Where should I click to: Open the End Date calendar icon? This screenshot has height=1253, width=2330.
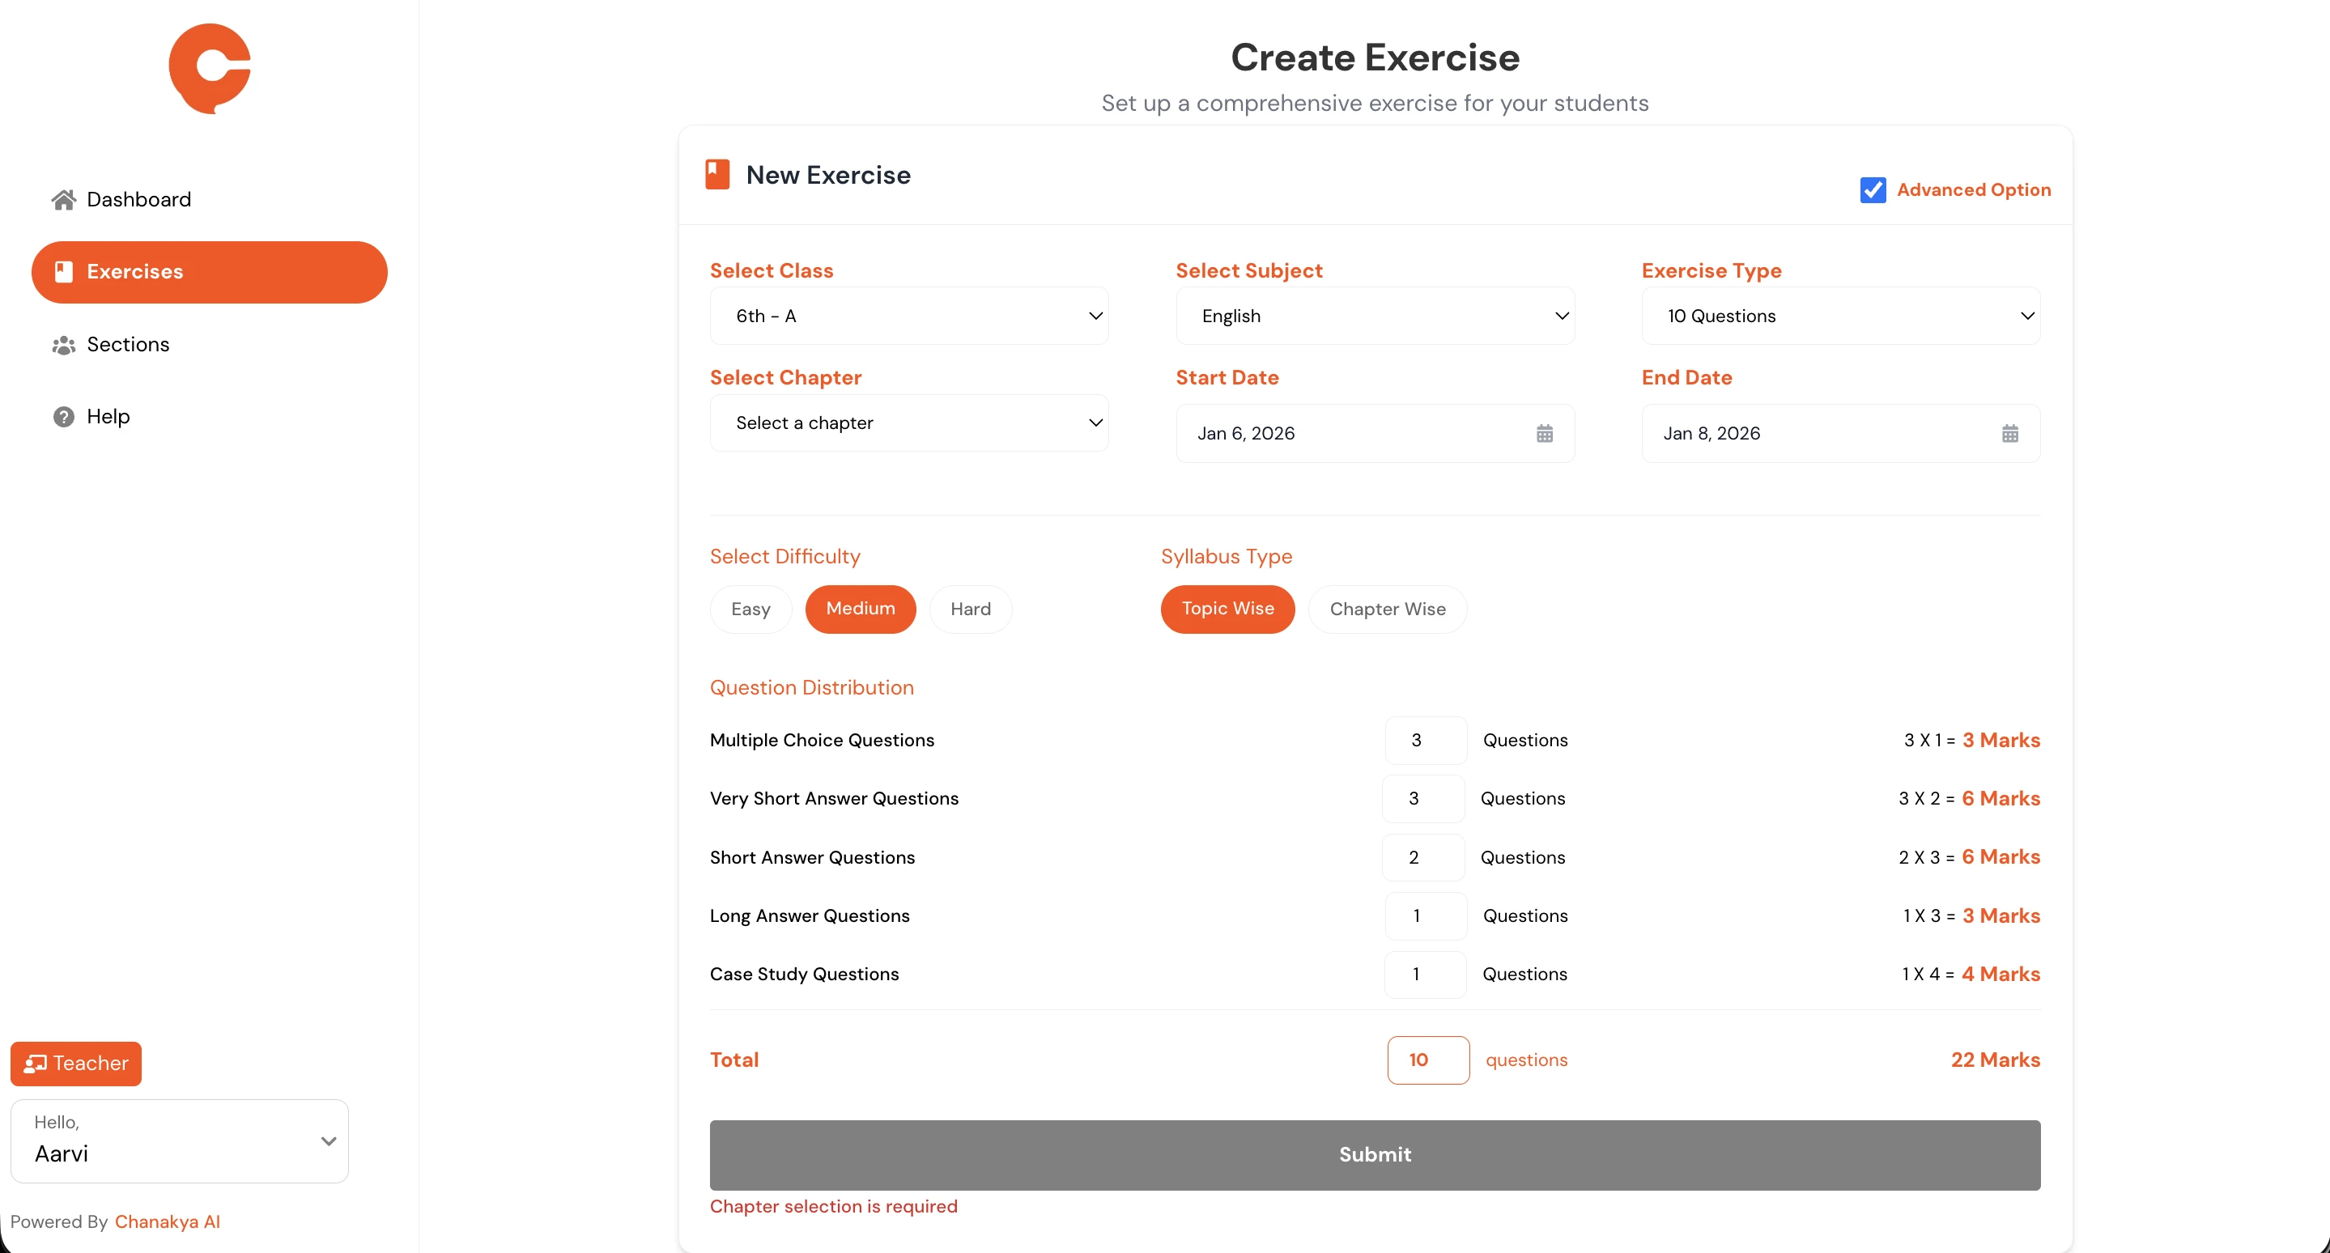[x=2009, y=434]
